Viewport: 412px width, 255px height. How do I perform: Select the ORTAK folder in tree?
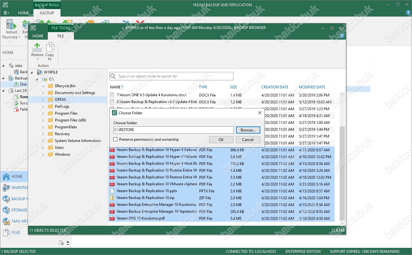click(x=61, y=100)
